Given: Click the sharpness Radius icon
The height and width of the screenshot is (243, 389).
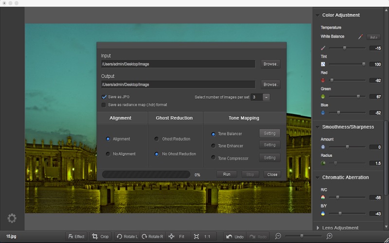Looking at the screenshot, I should 323,163.
